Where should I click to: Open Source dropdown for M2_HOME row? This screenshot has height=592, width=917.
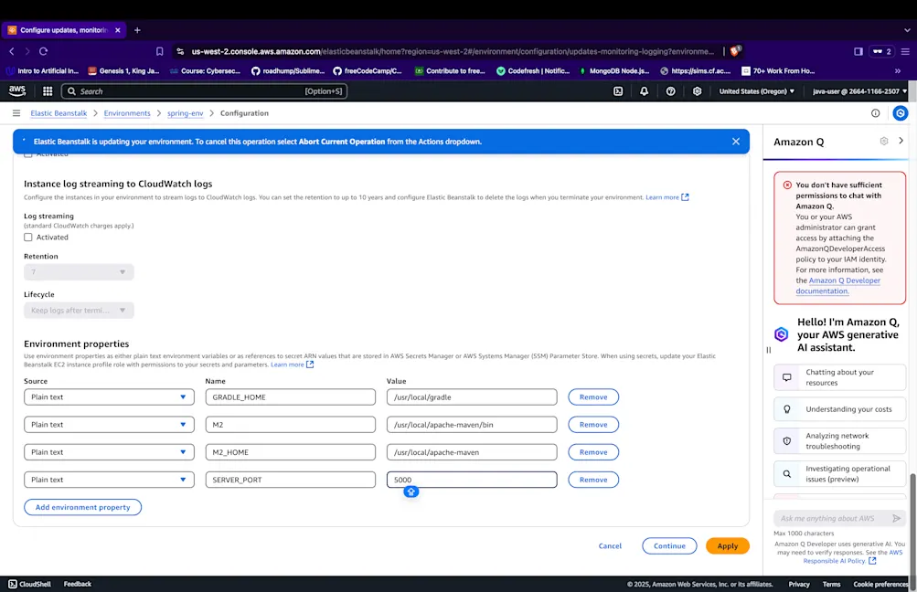click(109, 451)
